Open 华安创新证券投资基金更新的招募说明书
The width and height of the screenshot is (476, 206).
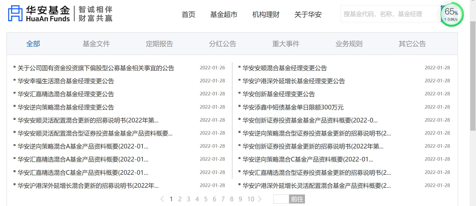click(313, 146)
